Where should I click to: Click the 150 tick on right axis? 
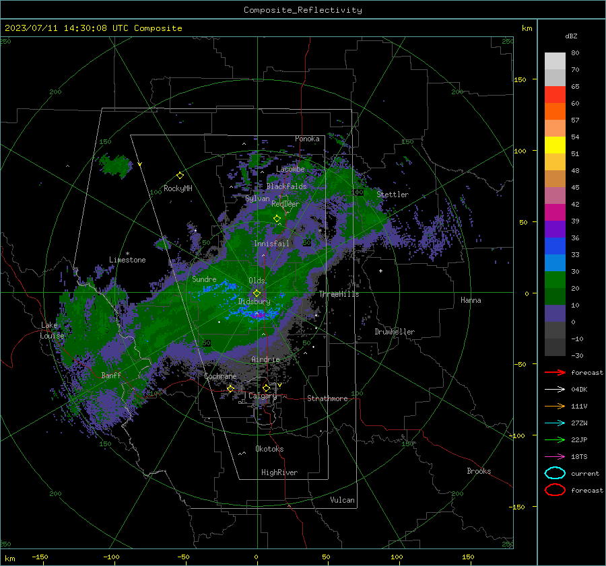pyautogui.click(x=520, y=79)
